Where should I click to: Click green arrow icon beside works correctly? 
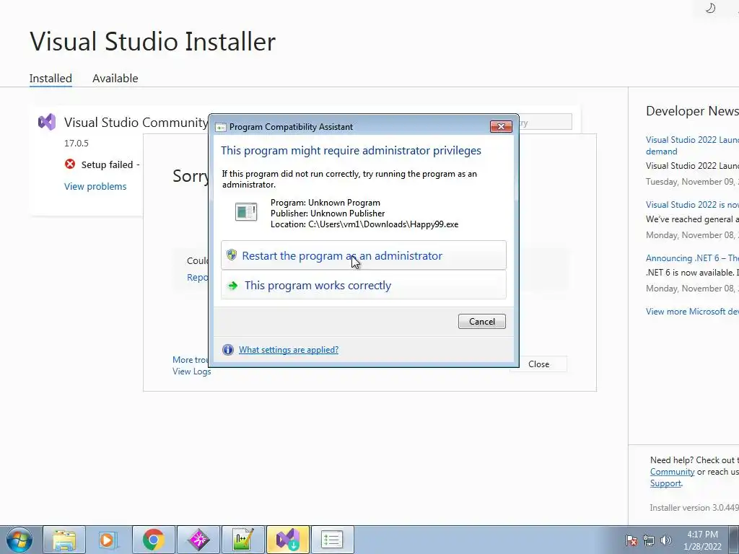233,286
